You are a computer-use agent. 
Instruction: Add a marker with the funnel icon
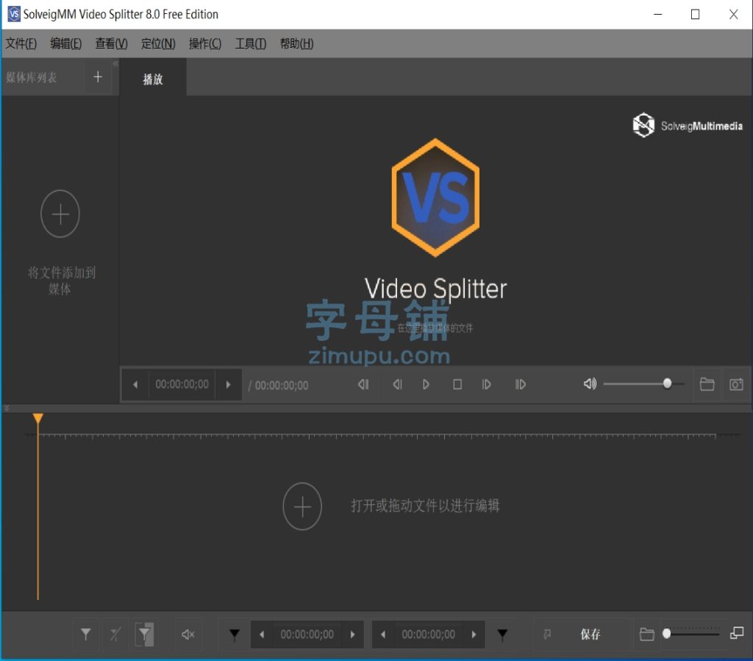[86, 635]
